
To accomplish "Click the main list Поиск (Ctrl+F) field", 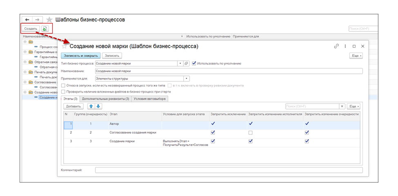I will [x=363, y=29].
